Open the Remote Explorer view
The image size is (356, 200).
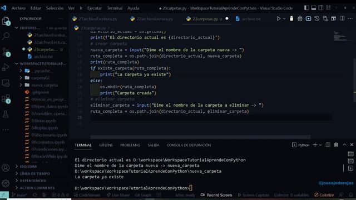coord(6,83)
